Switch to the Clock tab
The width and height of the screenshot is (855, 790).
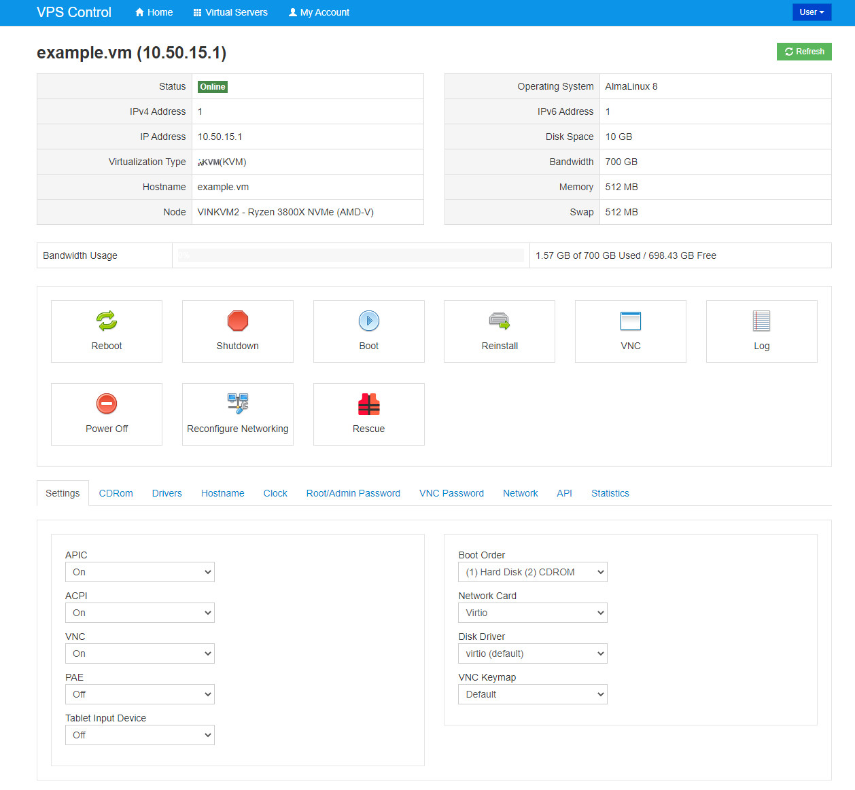click(275, 493)
